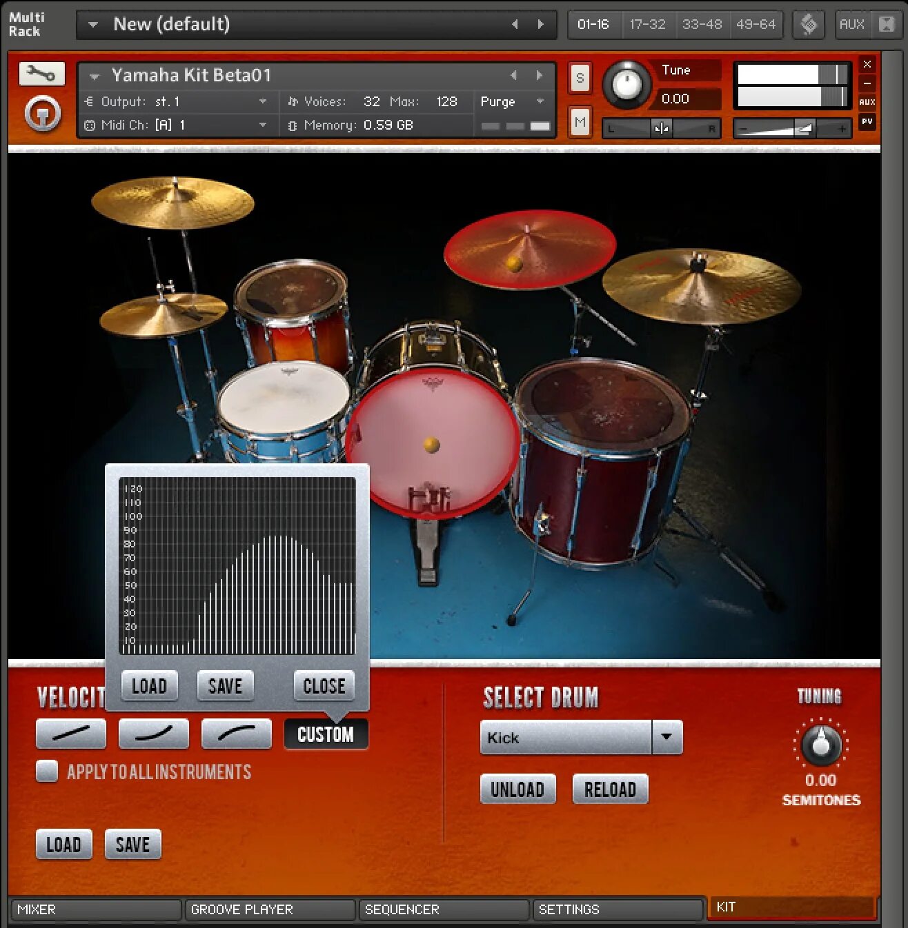Click SAVE in the custom curve popup

225,686
